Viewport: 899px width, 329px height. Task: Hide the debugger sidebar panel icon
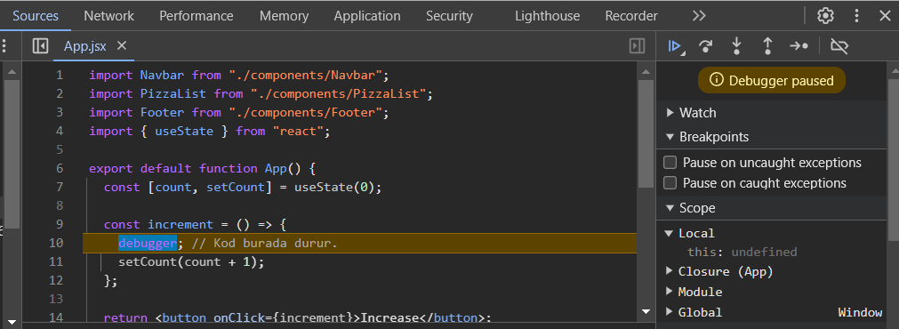coord(637,46)
